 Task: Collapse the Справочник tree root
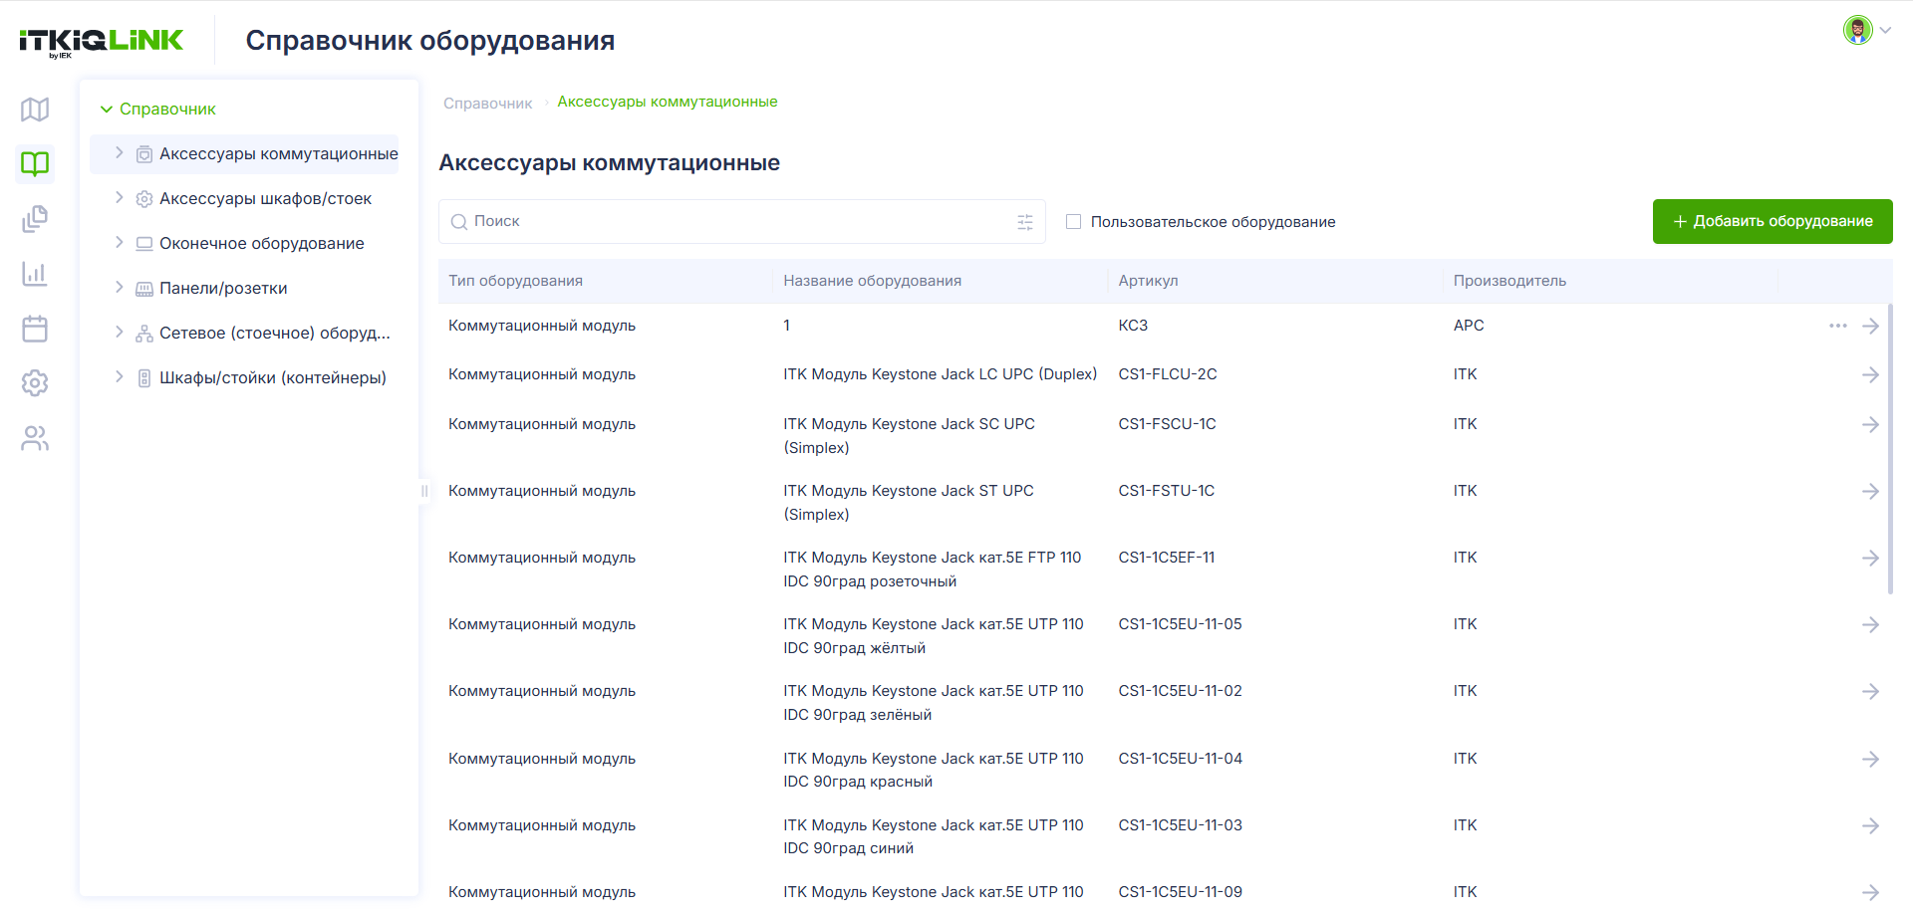tap(107, 109)
